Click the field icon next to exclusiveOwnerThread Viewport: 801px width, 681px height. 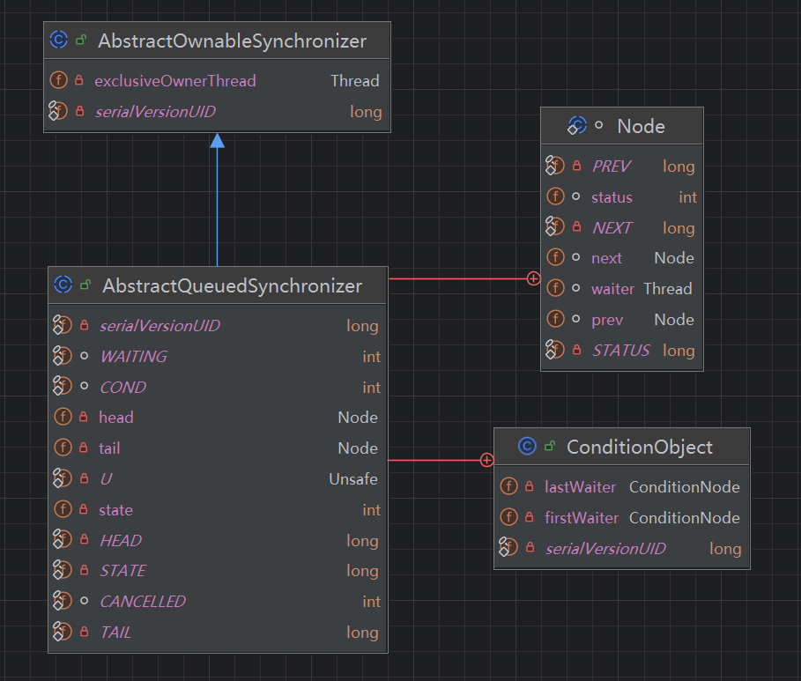click(x=59, y=80)
